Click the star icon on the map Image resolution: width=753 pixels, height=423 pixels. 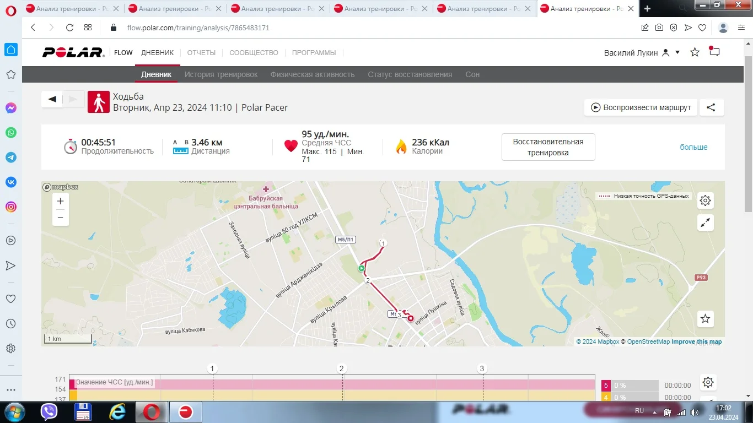(706, 318)
